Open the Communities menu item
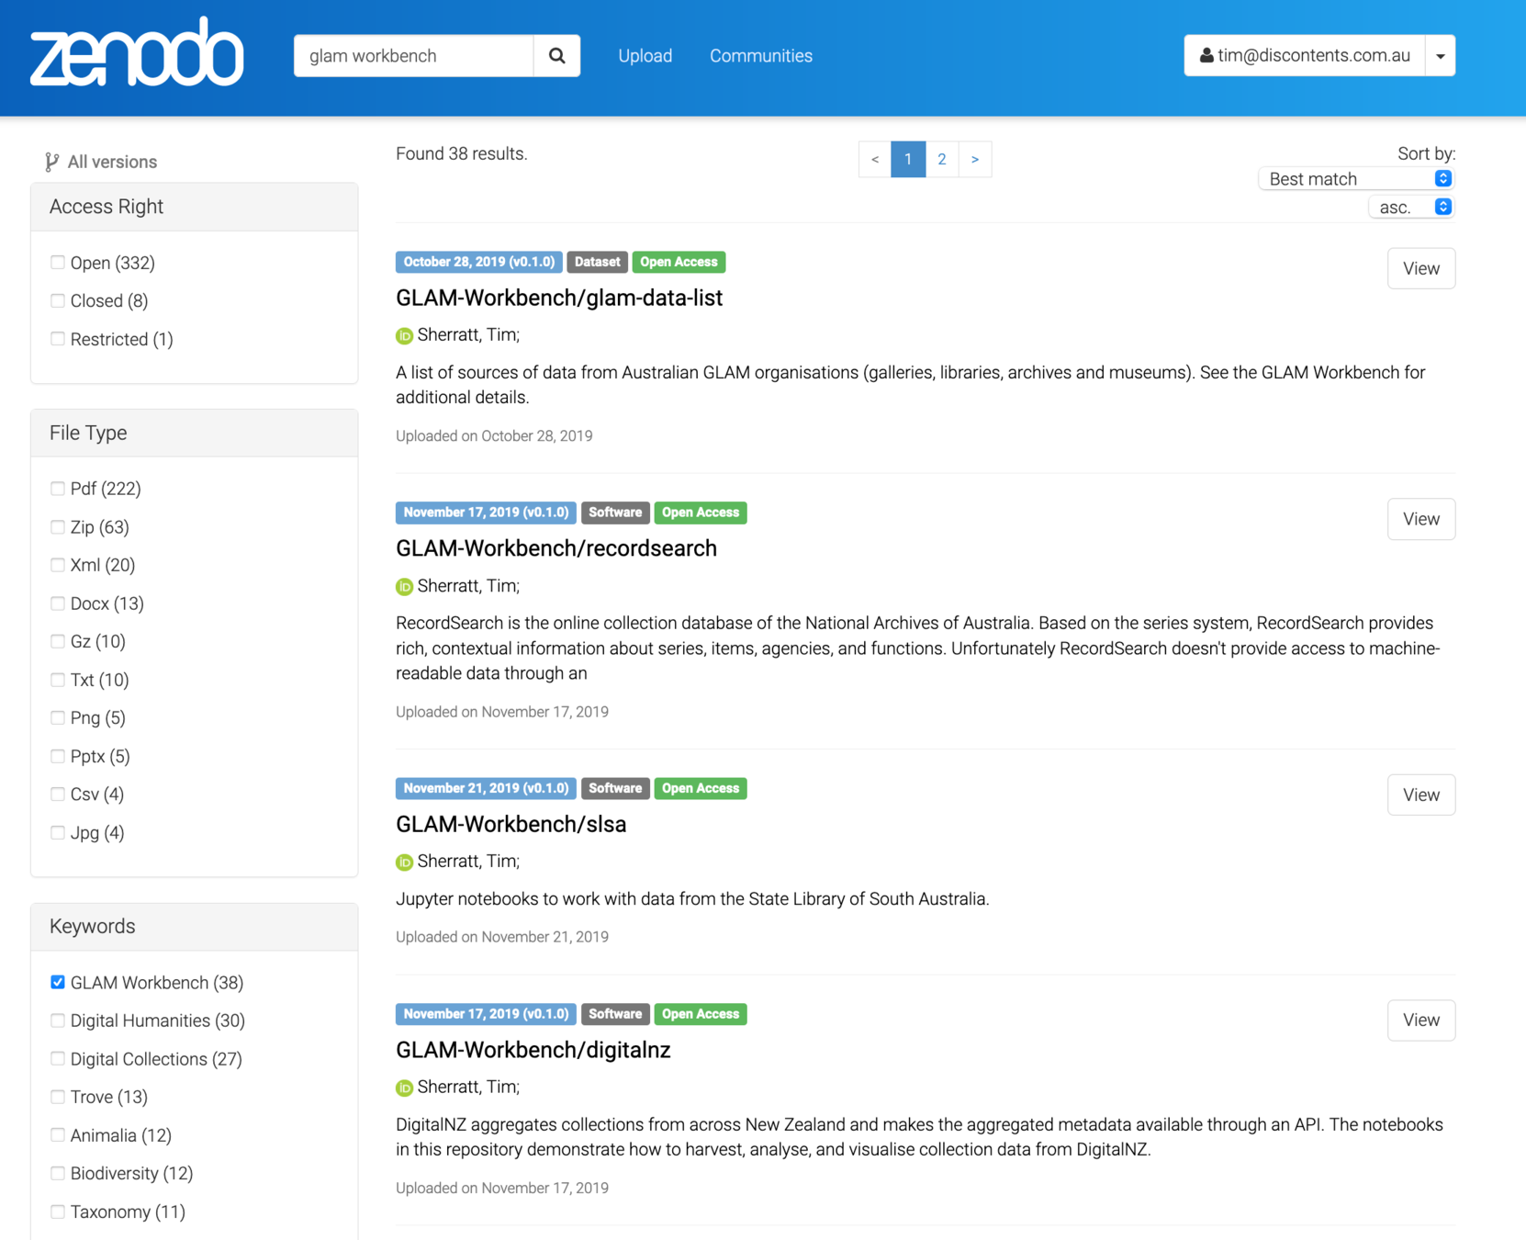 pyautogui.click(x=761, y=56)
